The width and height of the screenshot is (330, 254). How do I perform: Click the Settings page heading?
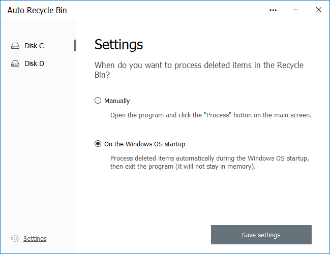[118, 45]
